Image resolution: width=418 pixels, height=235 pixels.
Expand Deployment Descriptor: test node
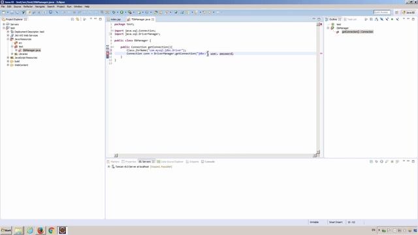8,32
